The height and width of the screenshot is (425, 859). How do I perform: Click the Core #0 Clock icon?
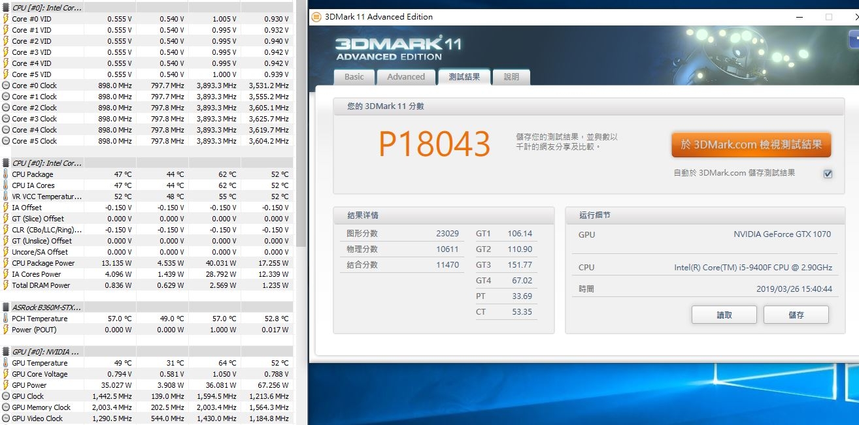pyautogui.click(x=6, y=86)
